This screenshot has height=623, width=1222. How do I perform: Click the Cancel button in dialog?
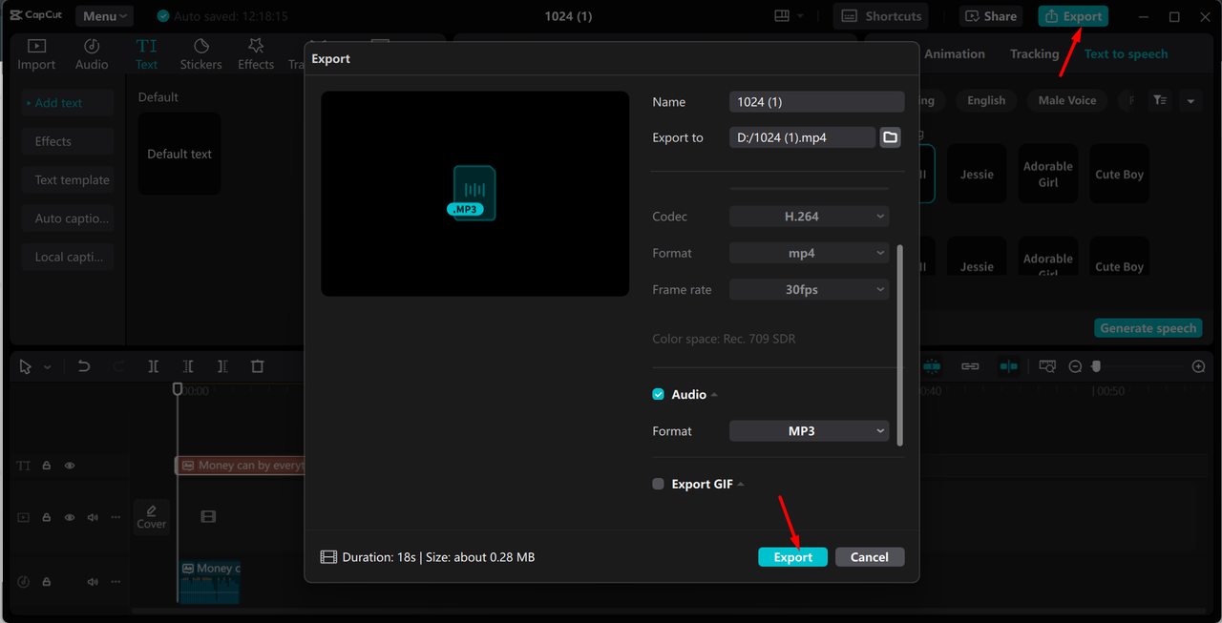[x=870, y=557]
